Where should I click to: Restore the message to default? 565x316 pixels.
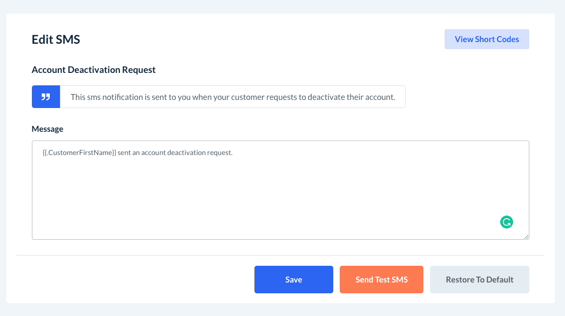pos(479,279)
